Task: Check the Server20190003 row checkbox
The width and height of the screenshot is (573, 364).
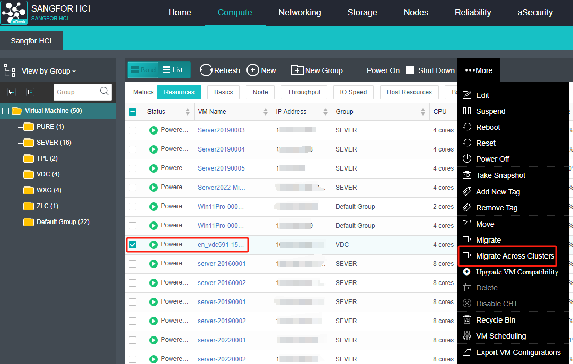Action: (133, 130)
